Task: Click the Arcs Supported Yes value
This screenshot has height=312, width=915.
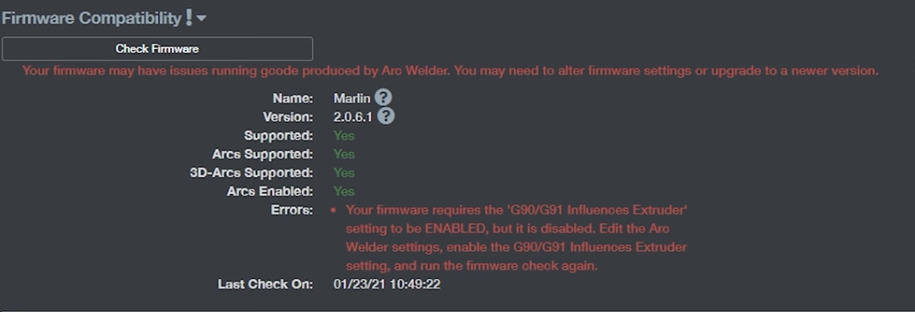Action: [x=344, y=154]
